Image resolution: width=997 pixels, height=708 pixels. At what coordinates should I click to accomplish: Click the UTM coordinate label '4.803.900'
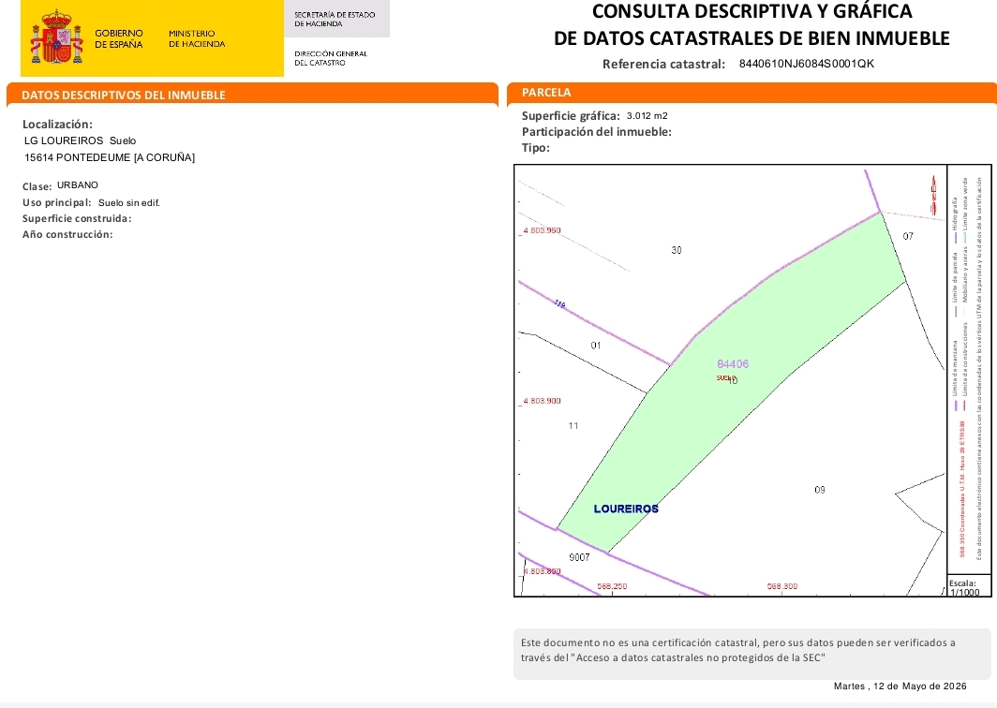coord(542,401)
